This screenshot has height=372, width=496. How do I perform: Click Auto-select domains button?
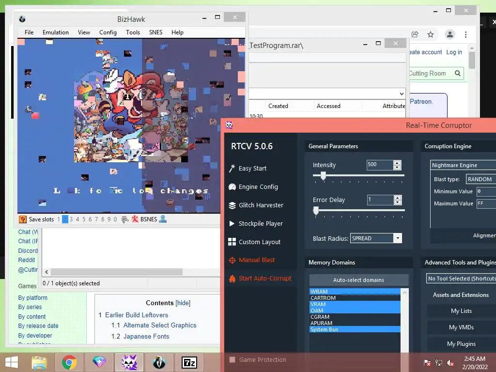pos(359,280)
